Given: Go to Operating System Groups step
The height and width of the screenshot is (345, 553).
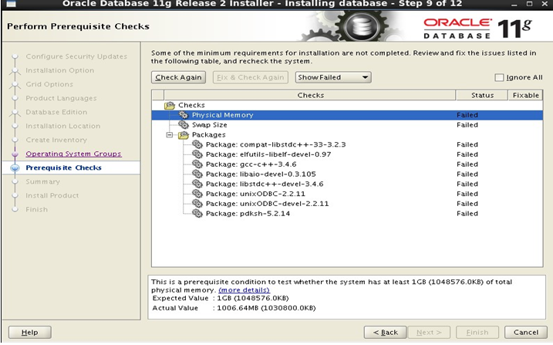Looking at the screenshot, I should coord(73,154).
